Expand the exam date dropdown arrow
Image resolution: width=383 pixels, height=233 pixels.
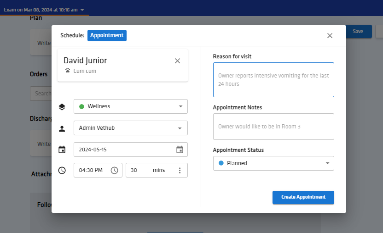[x=82, y=10]
